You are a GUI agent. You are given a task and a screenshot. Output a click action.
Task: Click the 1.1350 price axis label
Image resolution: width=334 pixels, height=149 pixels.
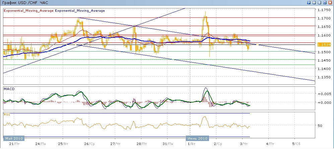click(x=324, y=77)
